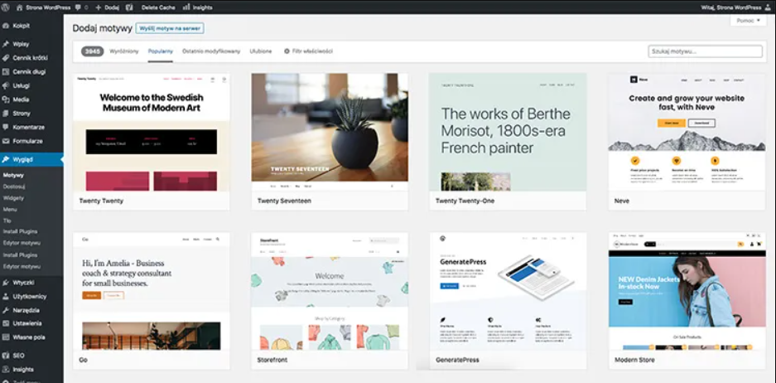Viewport: 776px width, 383px height.
Task: Open the Yoast SEO icon in the admin bar
Action: pos(129,7)
